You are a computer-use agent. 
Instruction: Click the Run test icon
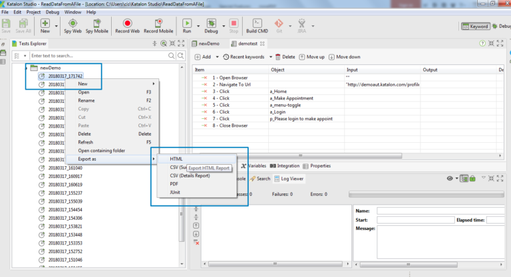(187, 25)
